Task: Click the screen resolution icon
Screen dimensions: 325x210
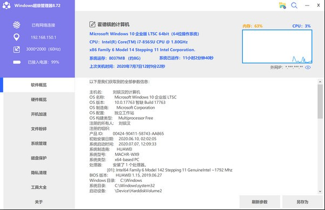Action: [x=17, y=49]
